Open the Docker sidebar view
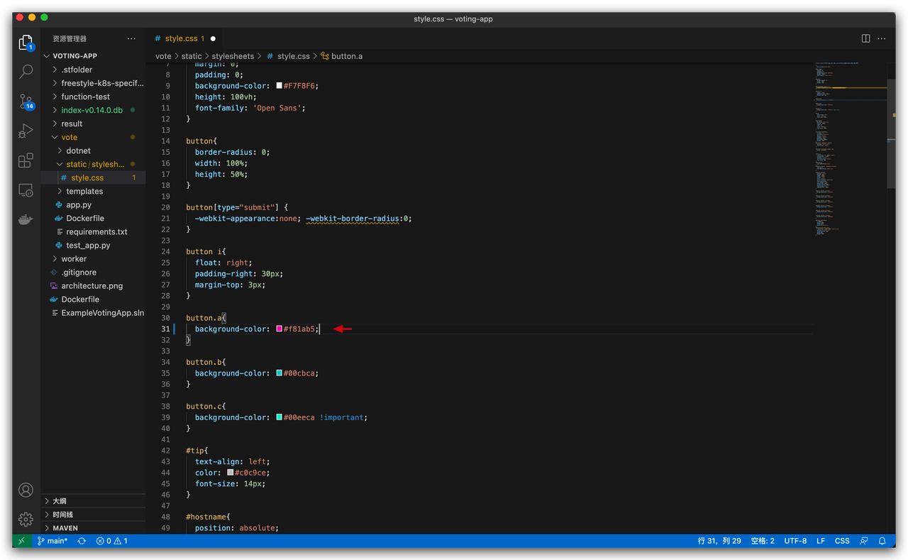Screen dimensions: 908x560 (26, 219)
